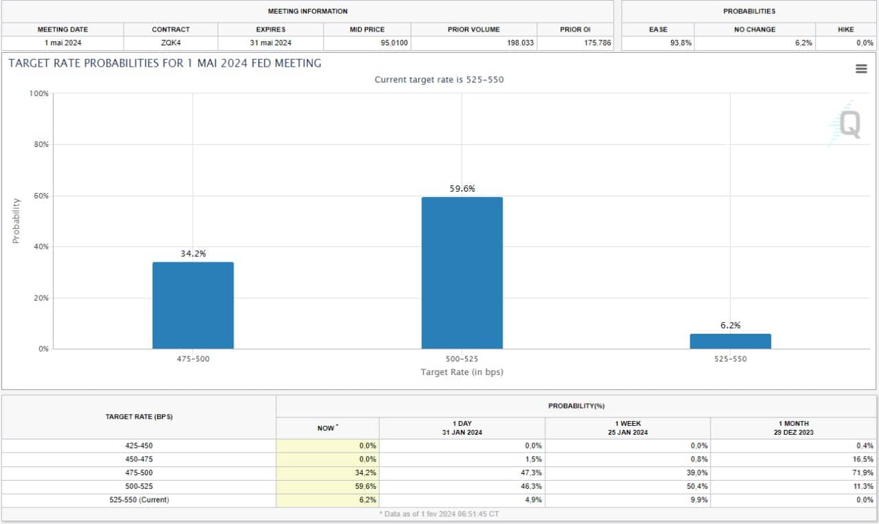Select the 450-475 target rate row
879x524 pixels.
[x=439, y=459]
